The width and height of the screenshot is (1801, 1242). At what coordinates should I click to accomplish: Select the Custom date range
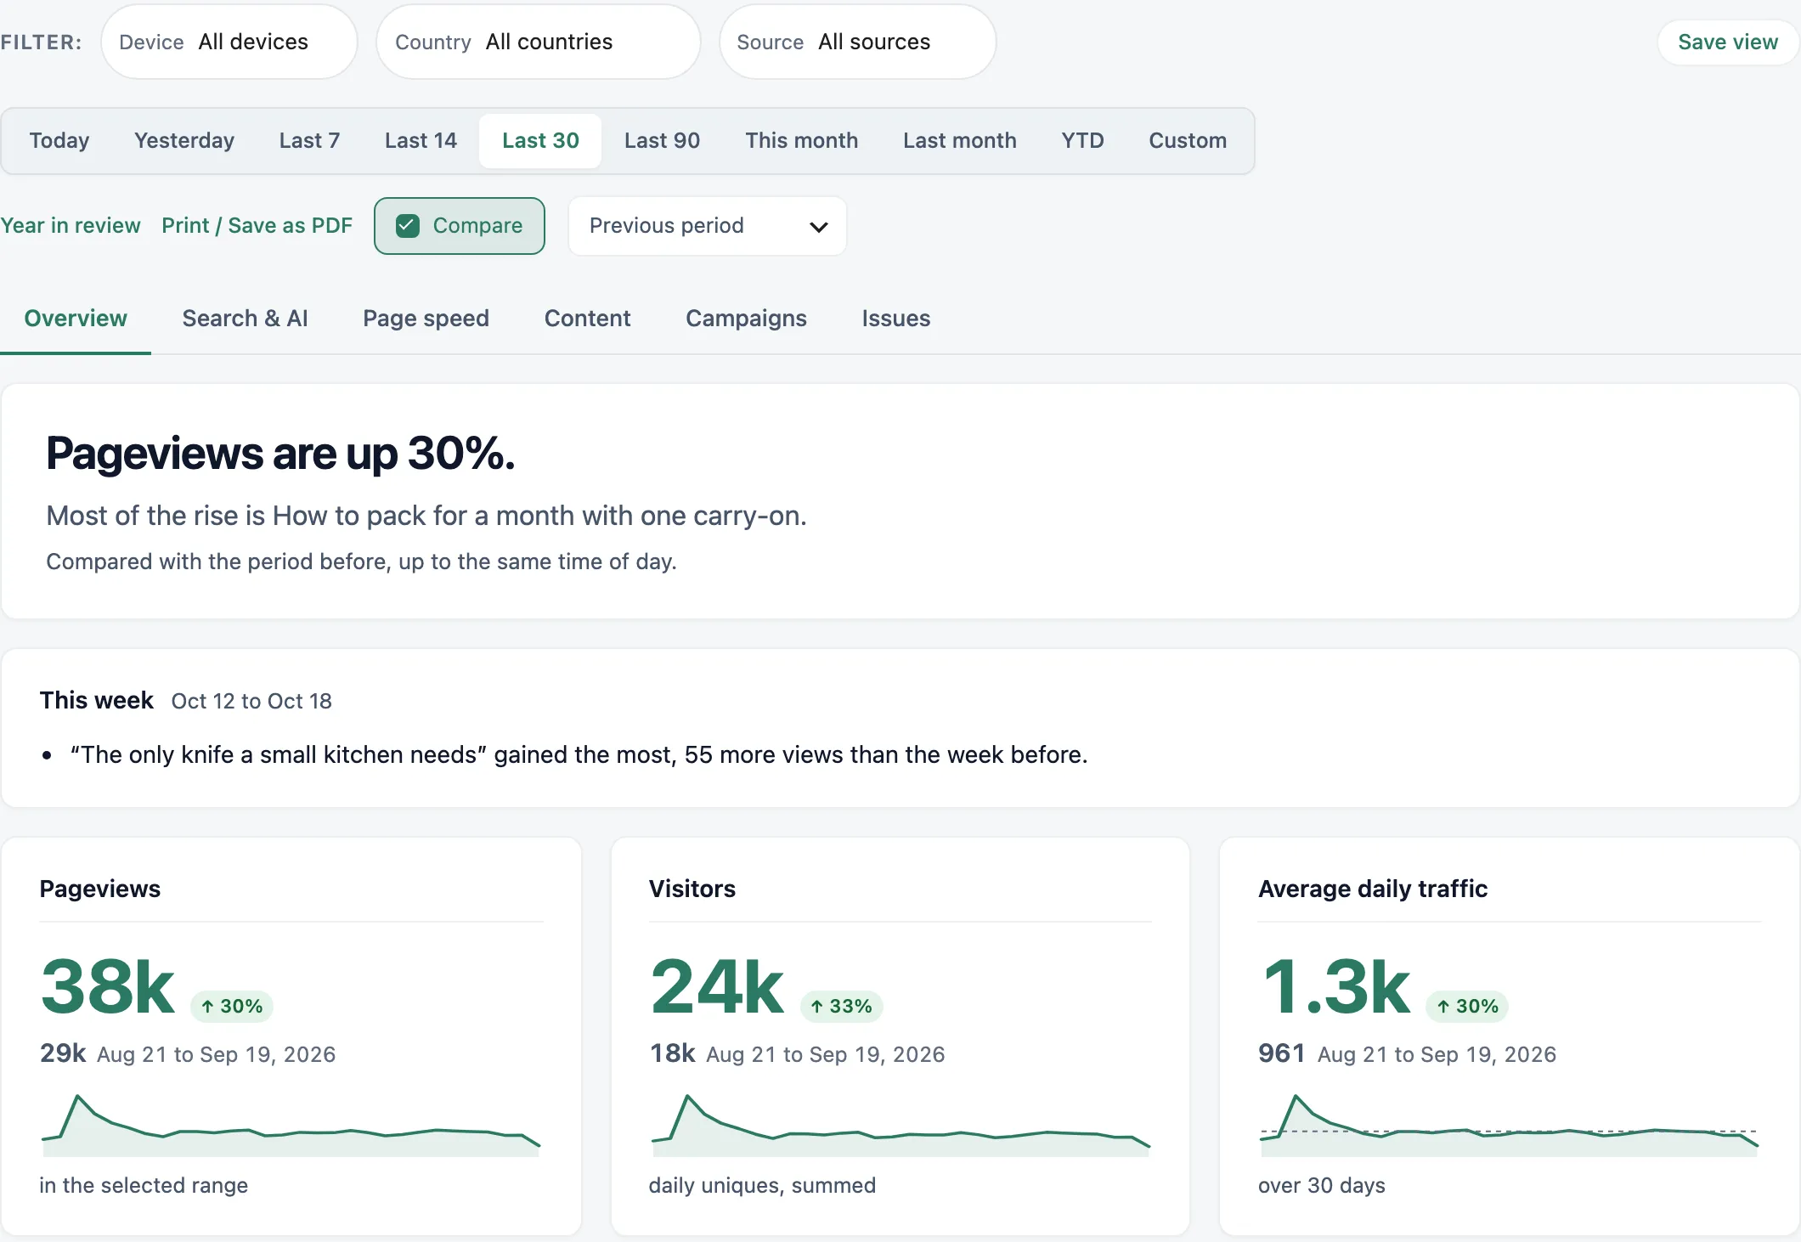tap(1188, 140)
